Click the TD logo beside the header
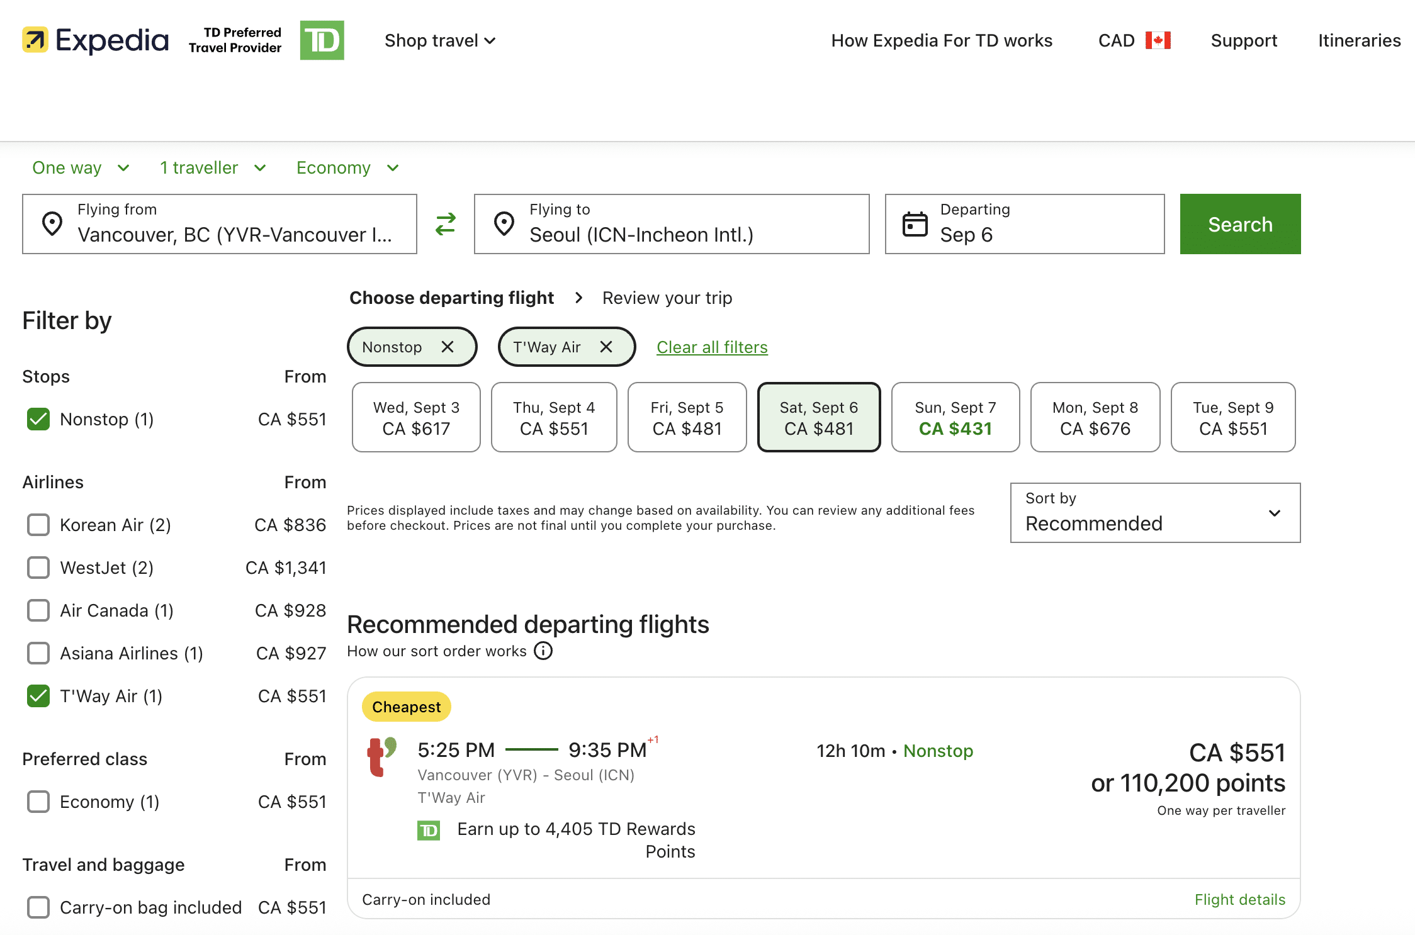Viewport: 1415px width, 935px height. click(x=322, y=40)
